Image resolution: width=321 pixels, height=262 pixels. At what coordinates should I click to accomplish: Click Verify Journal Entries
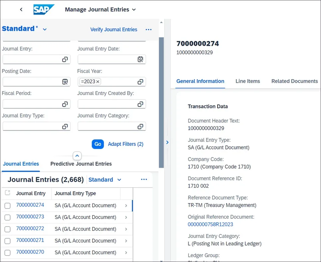pos(114,30)
